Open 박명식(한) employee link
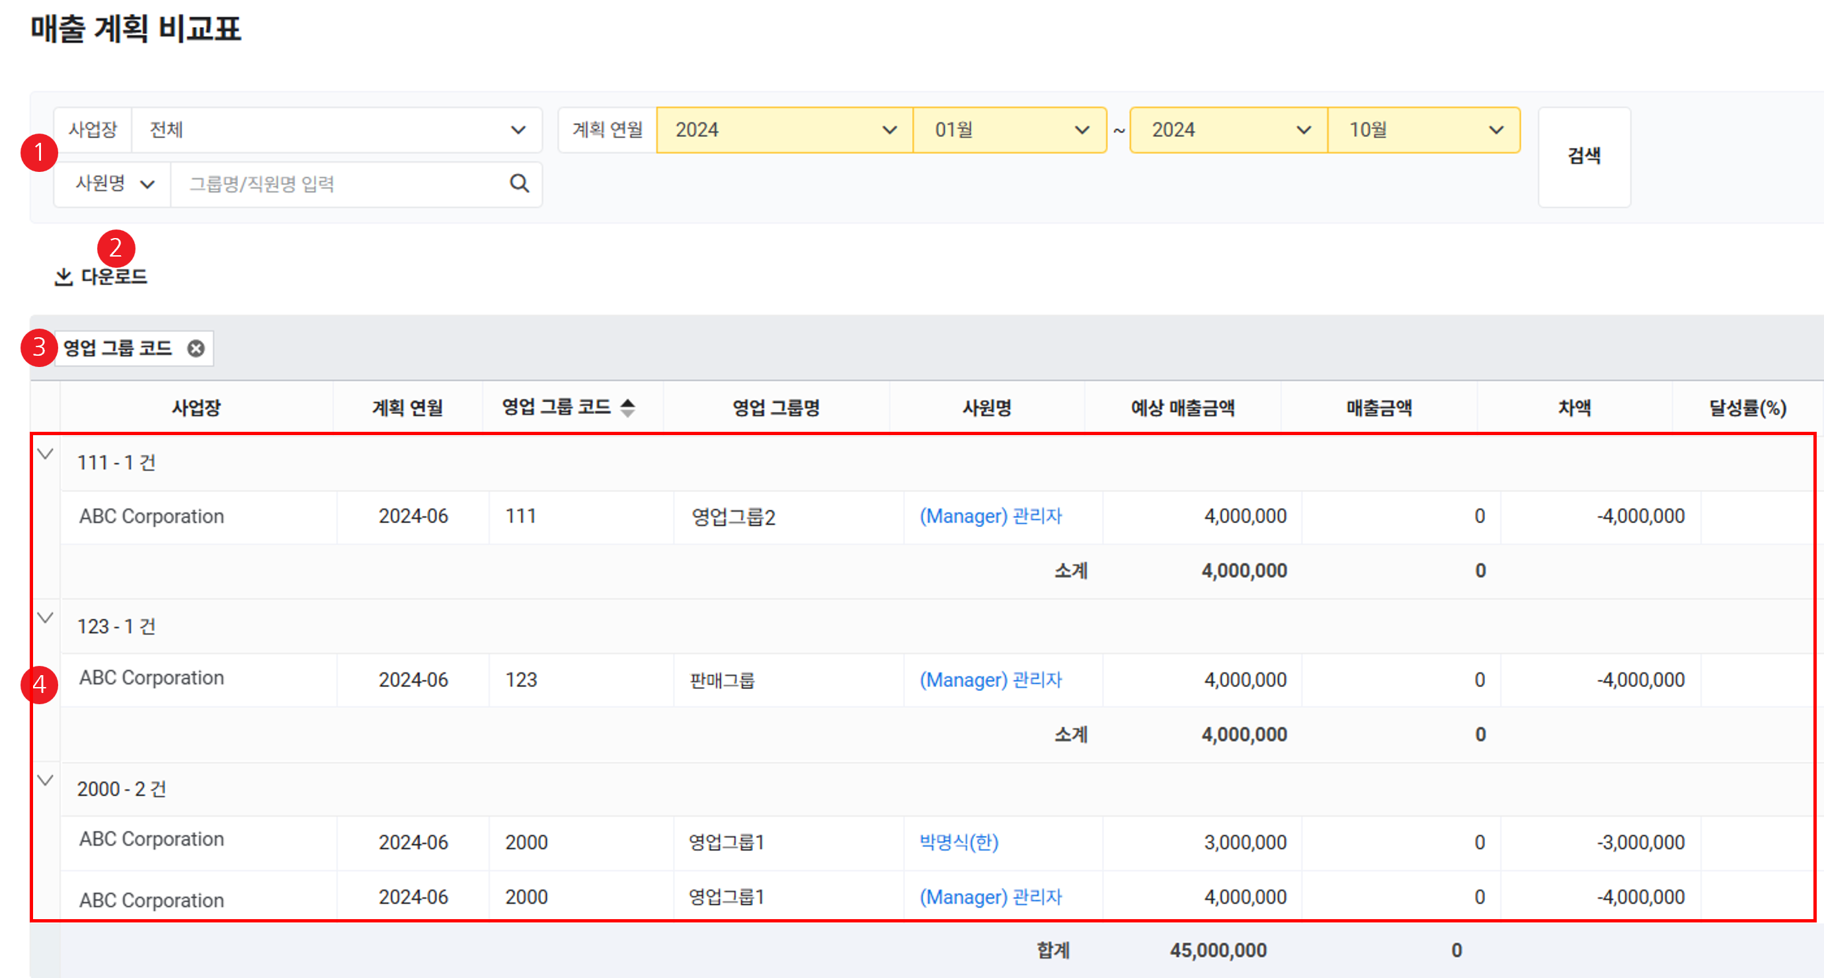 click(959, 842)
